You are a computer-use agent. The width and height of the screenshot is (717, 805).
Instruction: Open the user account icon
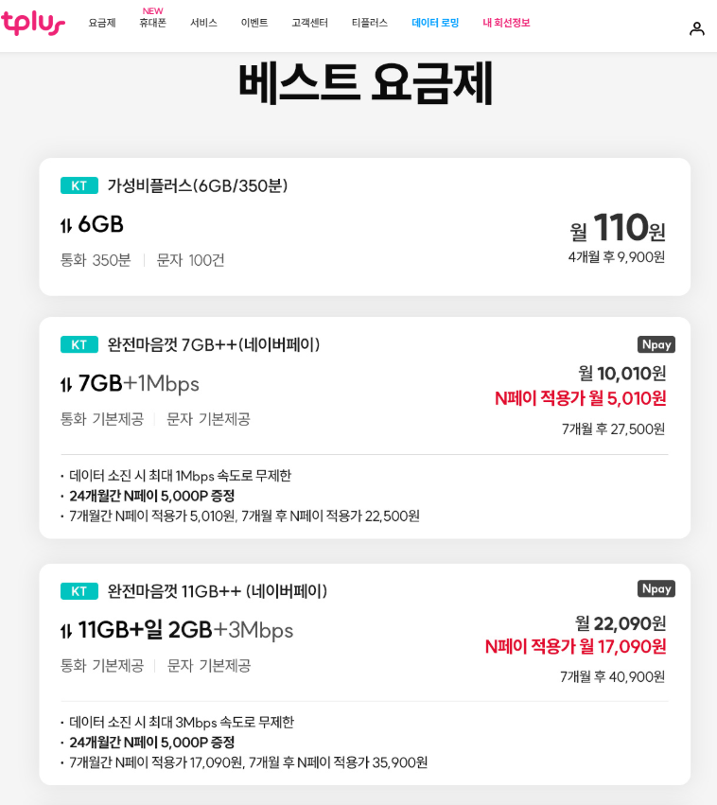pos(696,28)
